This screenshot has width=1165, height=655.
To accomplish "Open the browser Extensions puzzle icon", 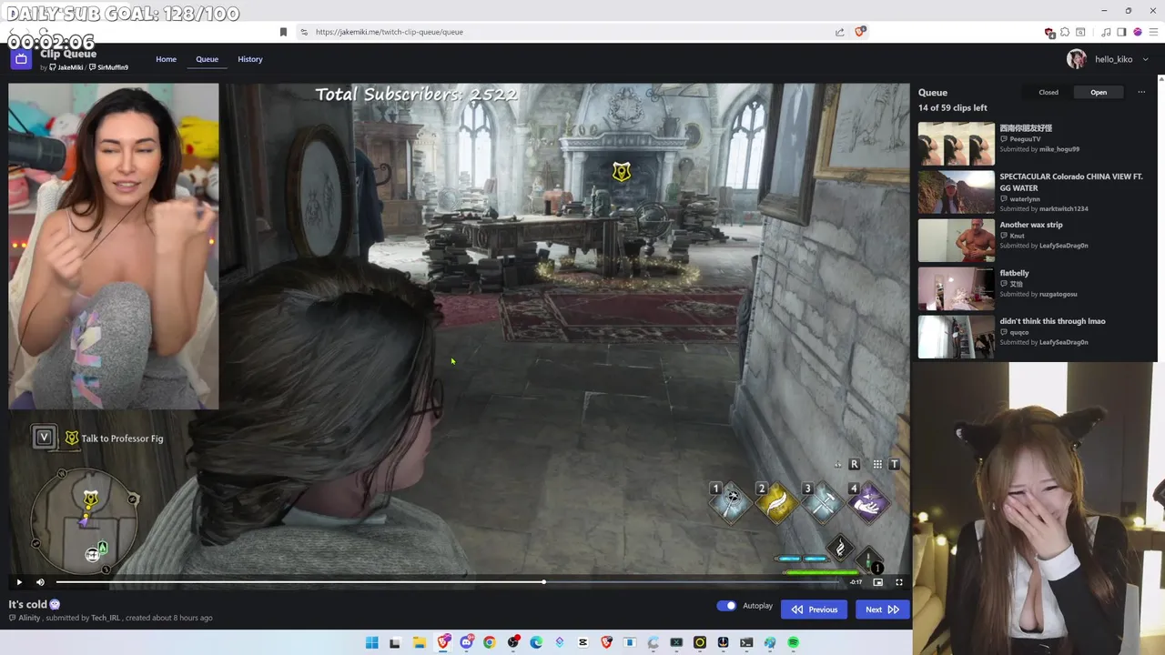I will pyautogui.click(x=1065, y=33).
